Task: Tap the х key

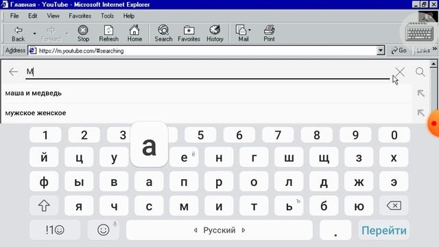Action: click(x=394, y=157)
